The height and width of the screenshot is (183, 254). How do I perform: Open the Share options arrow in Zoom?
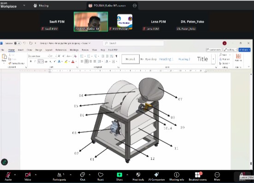click(x=127, y=175)
